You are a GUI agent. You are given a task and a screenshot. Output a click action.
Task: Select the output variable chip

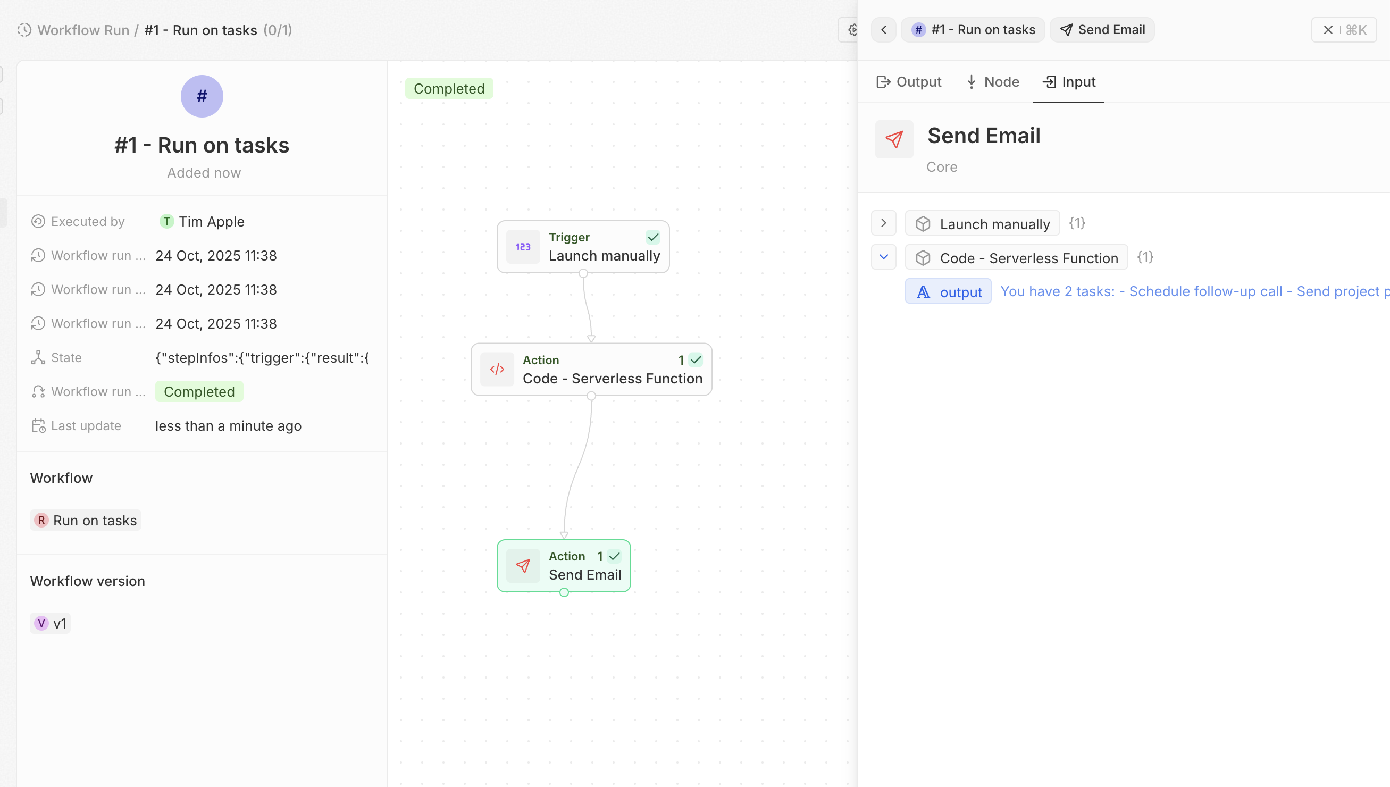[949, 292]
